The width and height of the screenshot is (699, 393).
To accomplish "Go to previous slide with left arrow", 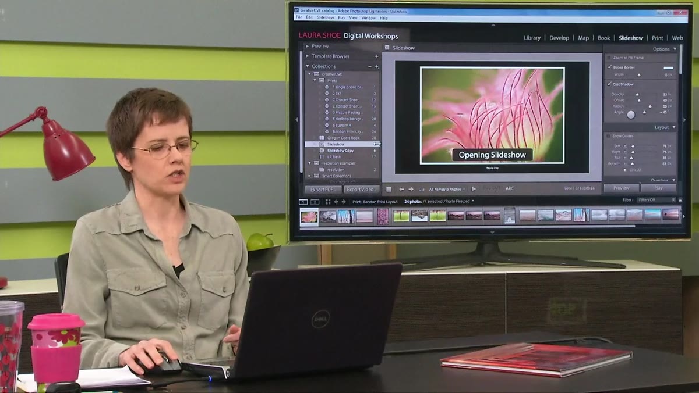I will coord(402,189).
